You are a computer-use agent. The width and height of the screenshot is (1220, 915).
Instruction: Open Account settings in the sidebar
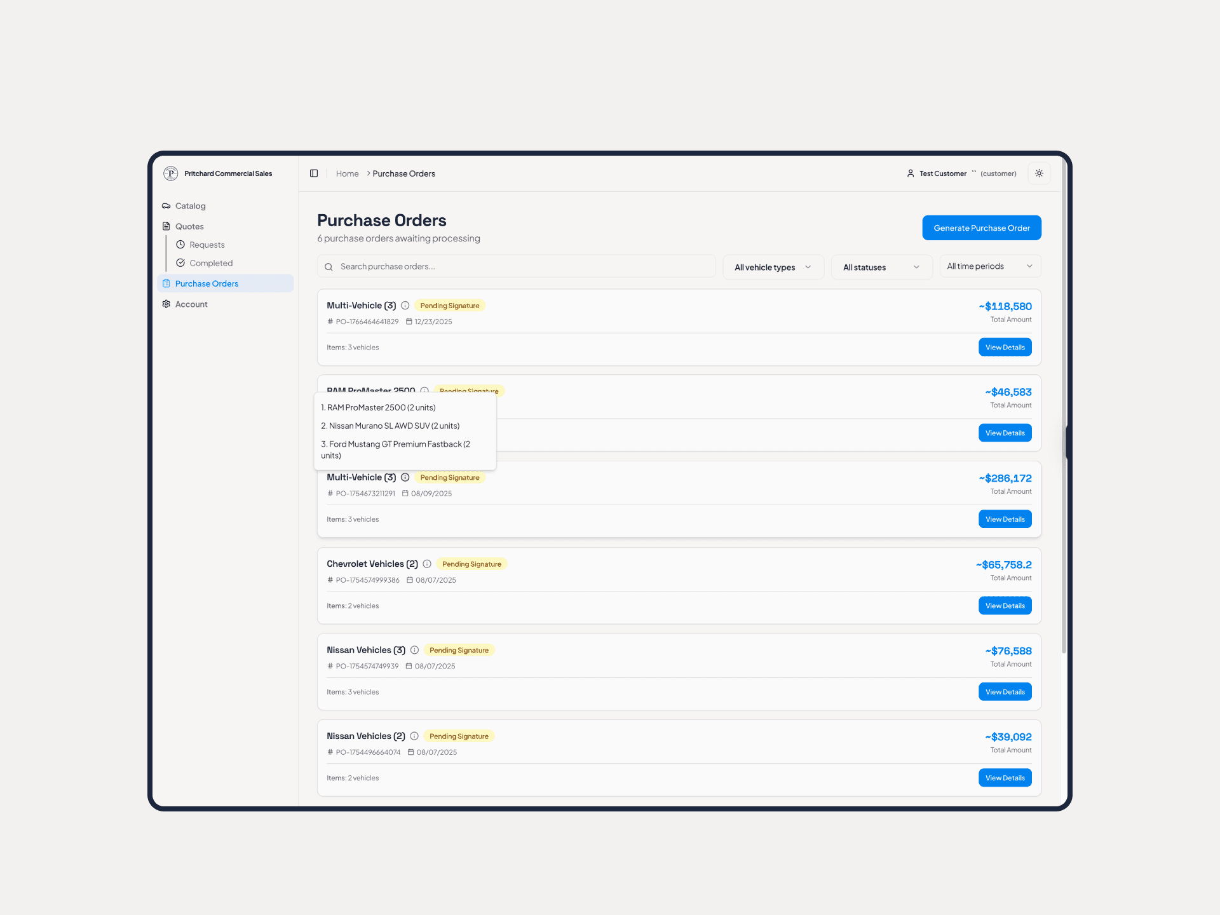click(x=191, y=304)
